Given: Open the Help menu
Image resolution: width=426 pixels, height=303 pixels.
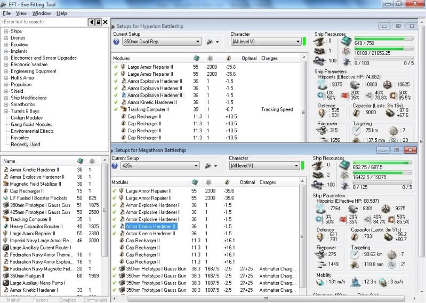Looking at the screenshot, I should pos(62,13).
